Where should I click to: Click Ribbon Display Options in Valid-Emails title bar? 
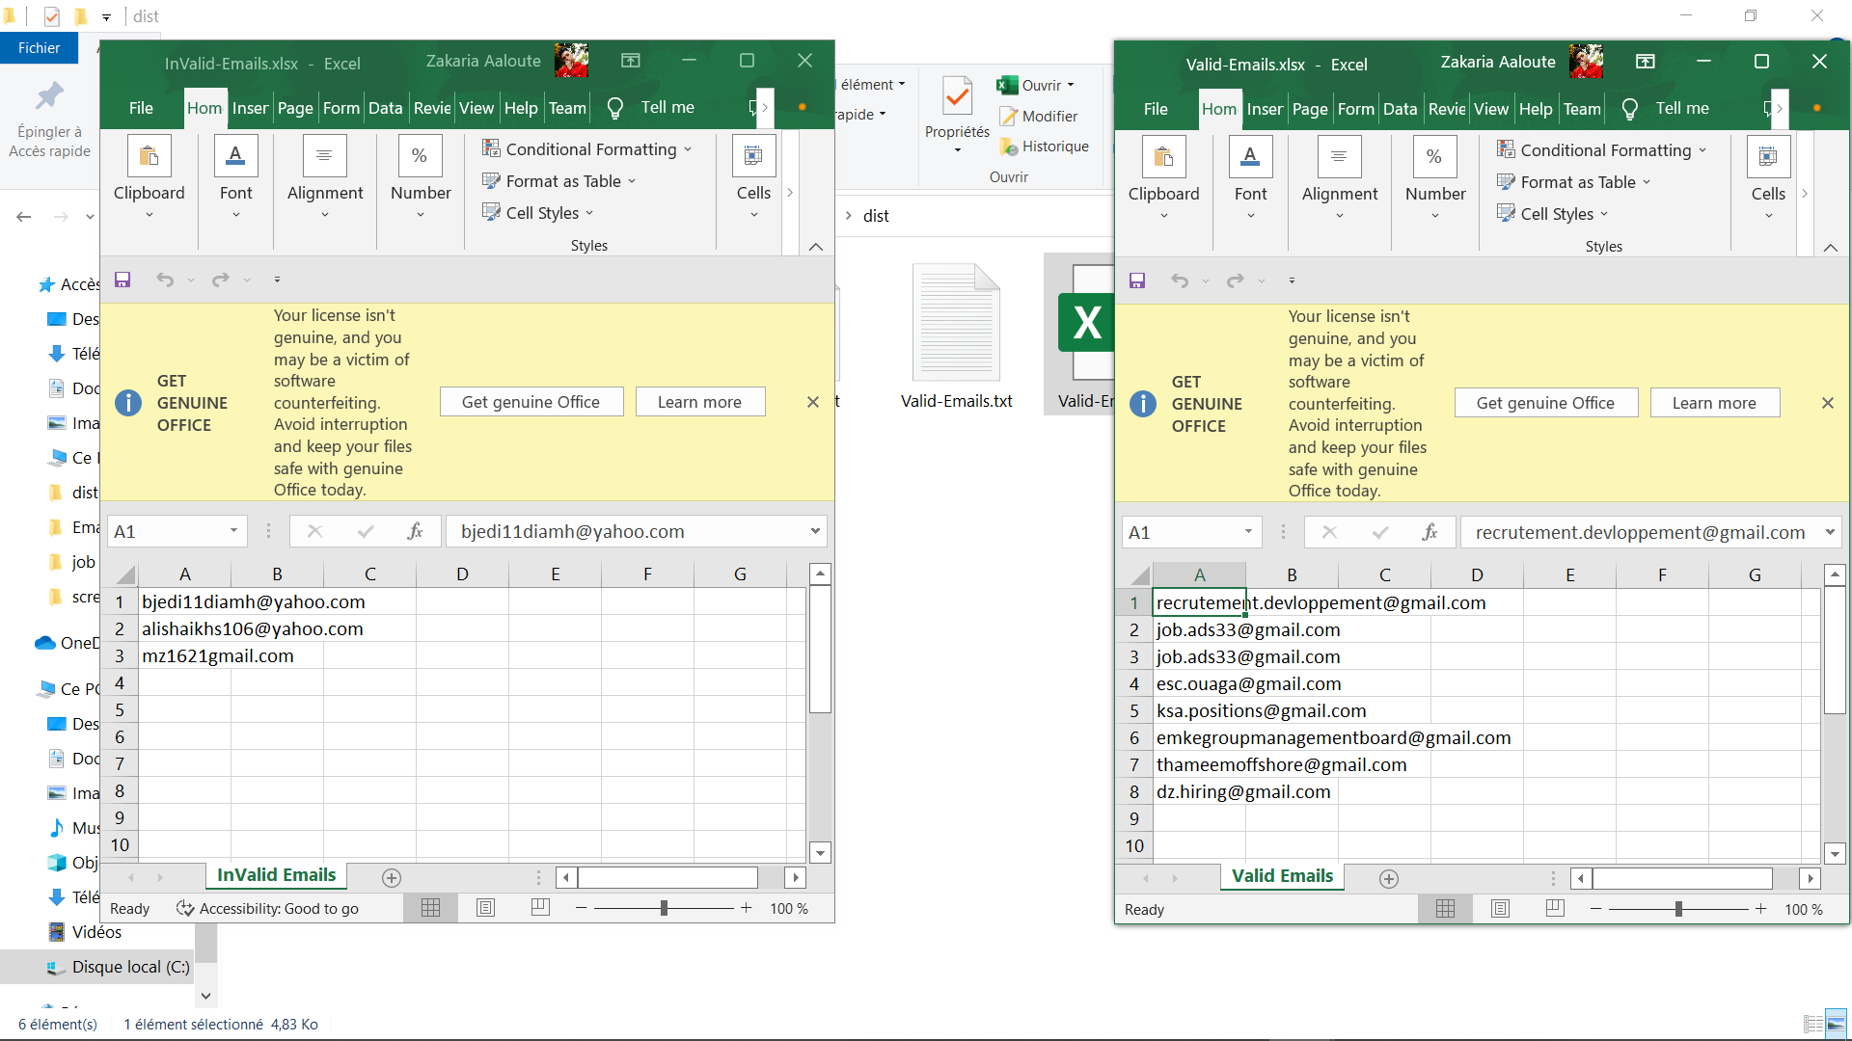1646,62
